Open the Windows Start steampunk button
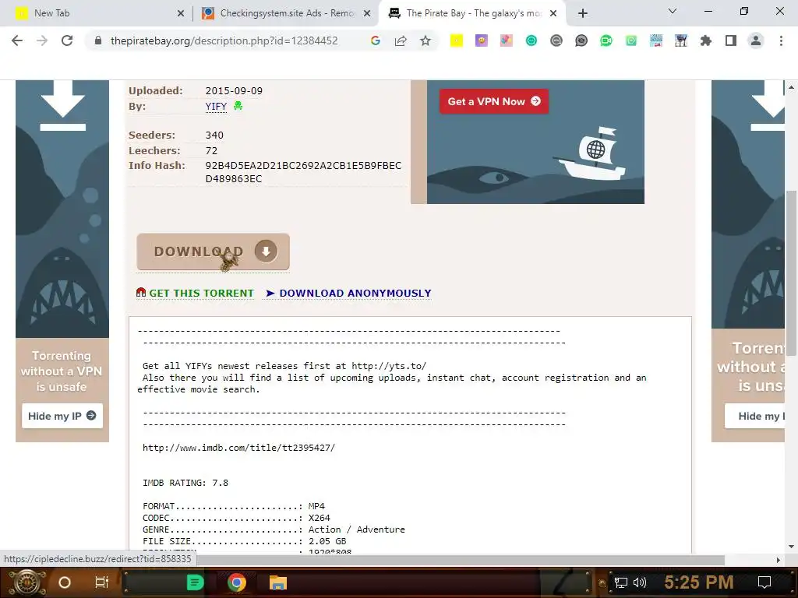 27,582
